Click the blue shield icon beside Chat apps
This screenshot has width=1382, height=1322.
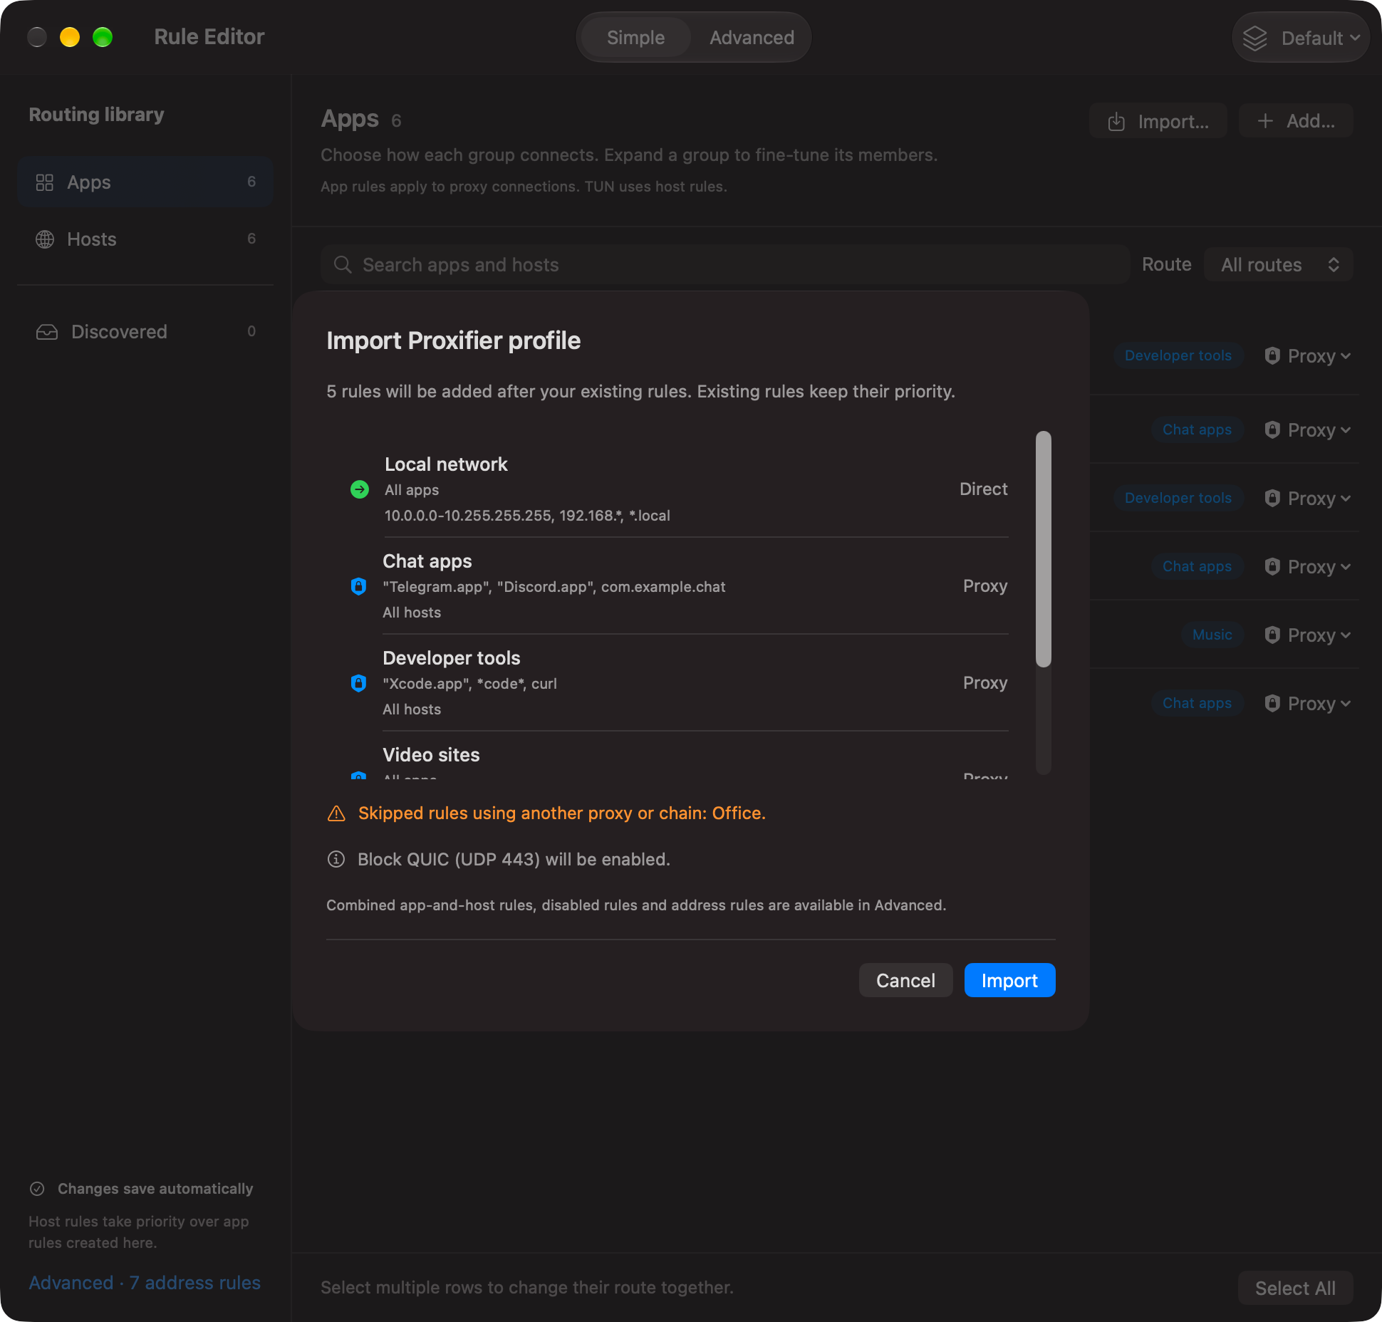tap(358, 586)
